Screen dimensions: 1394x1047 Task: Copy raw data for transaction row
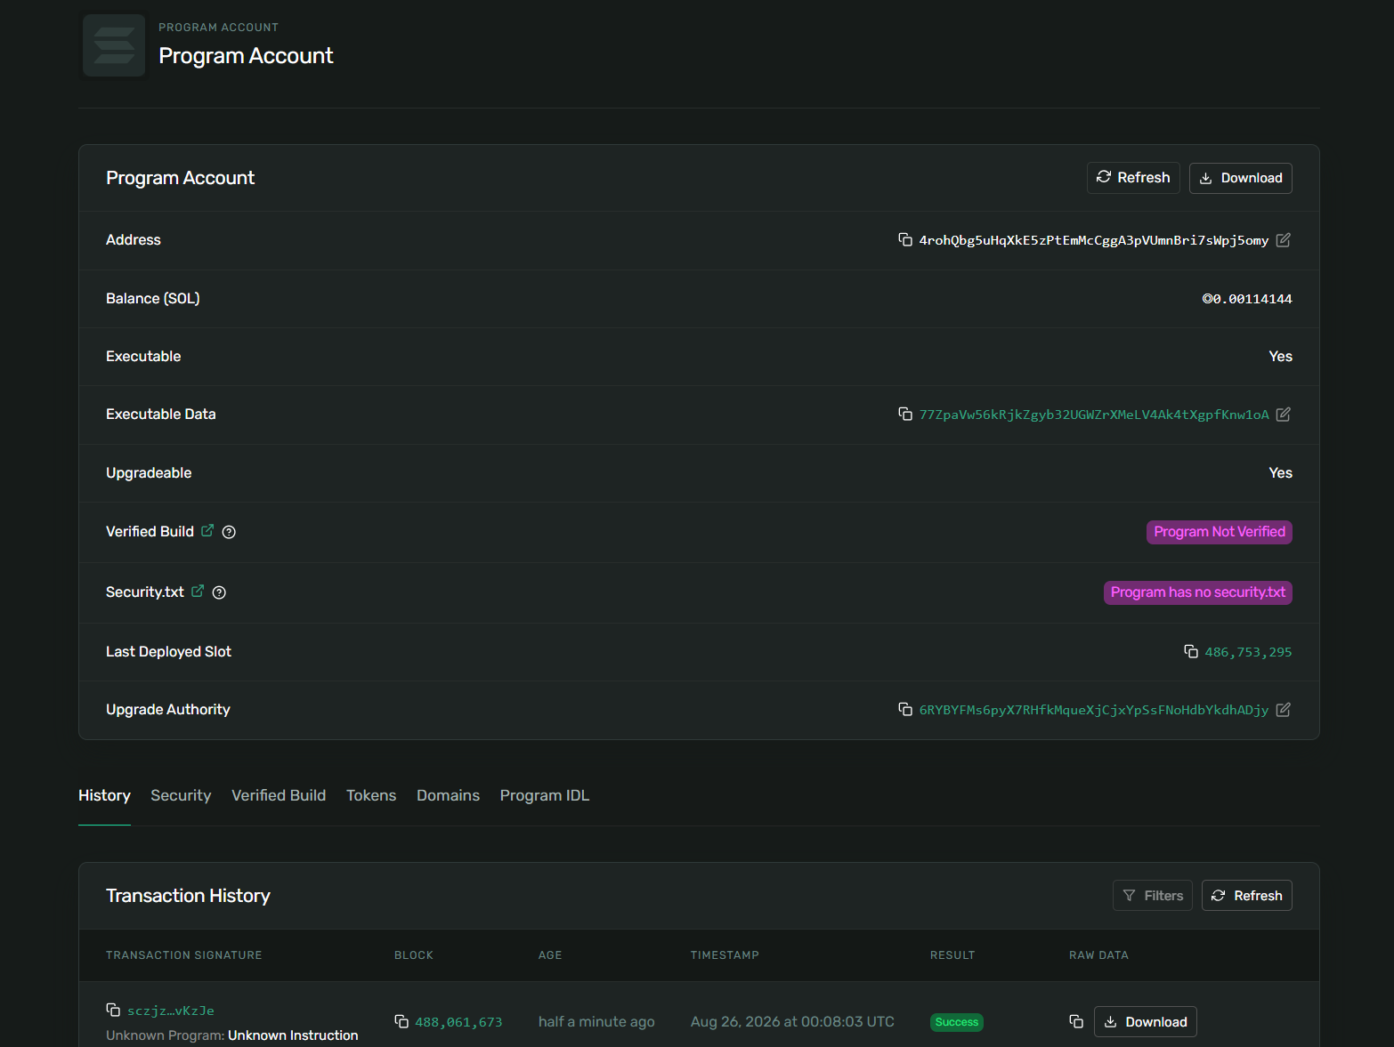(x=1076, y=1021)
